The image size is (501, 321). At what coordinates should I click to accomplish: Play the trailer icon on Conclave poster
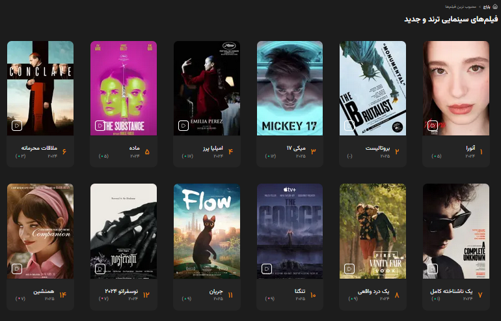17,126
